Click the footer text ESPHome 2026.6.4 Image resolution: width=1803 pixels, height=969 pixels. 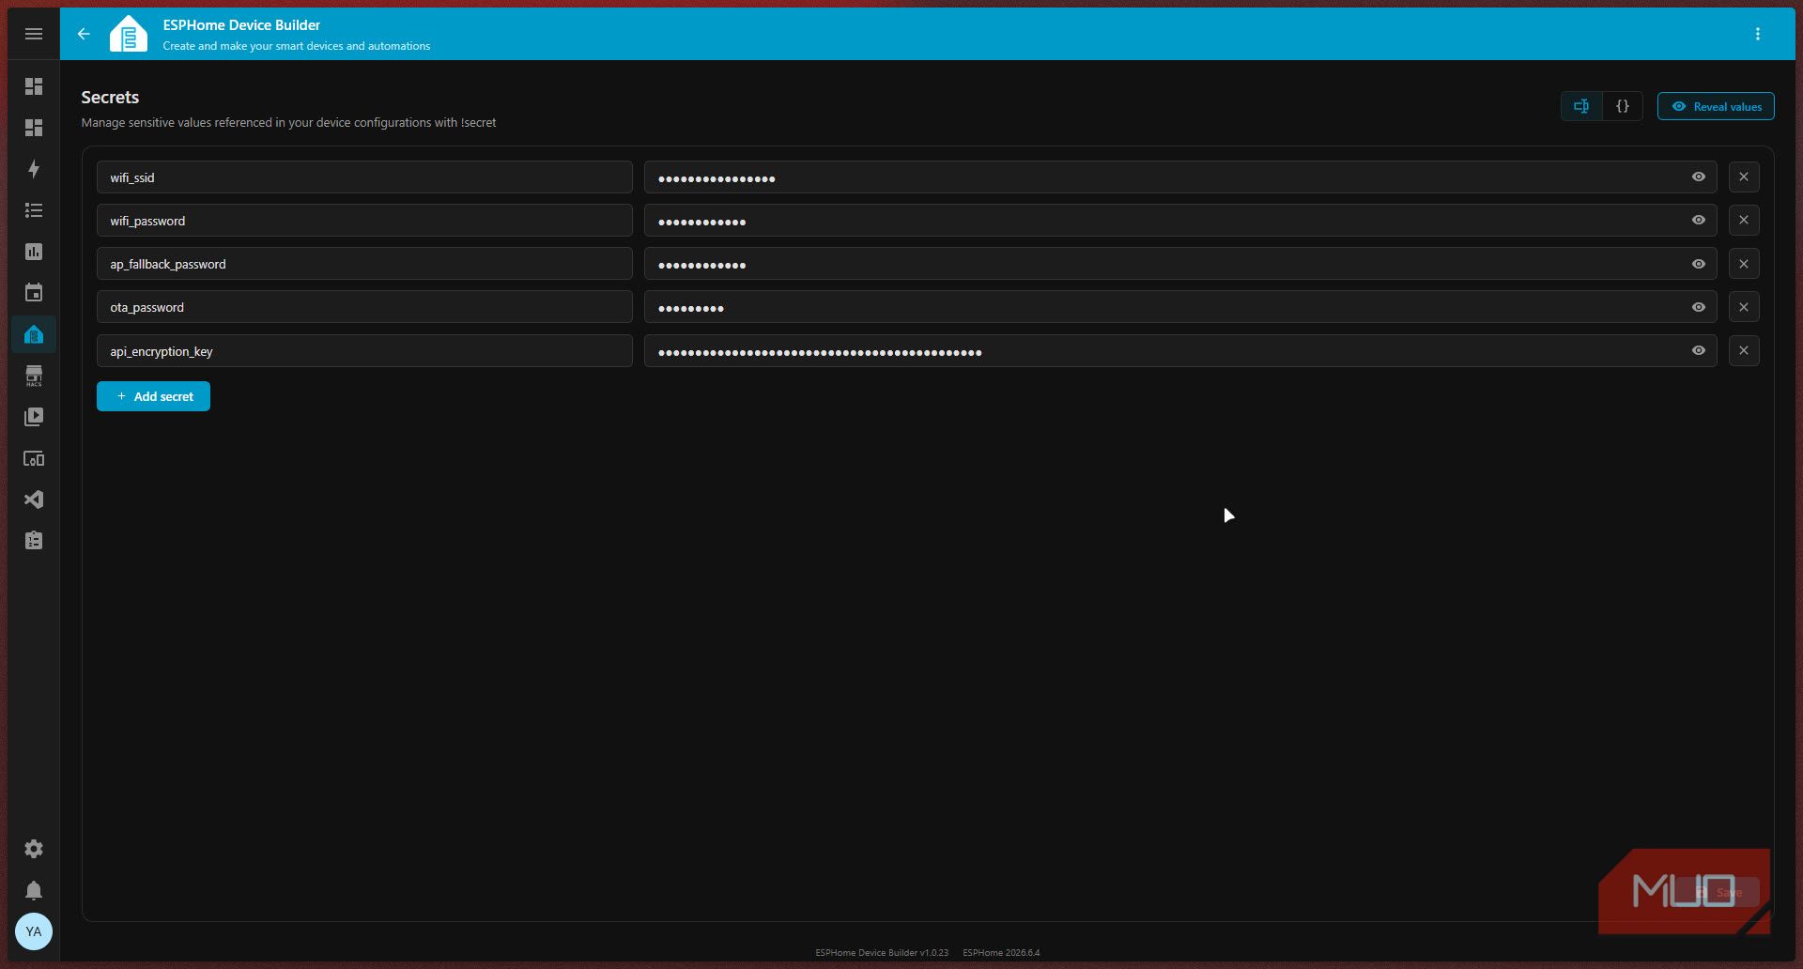tap(1001, 952)
